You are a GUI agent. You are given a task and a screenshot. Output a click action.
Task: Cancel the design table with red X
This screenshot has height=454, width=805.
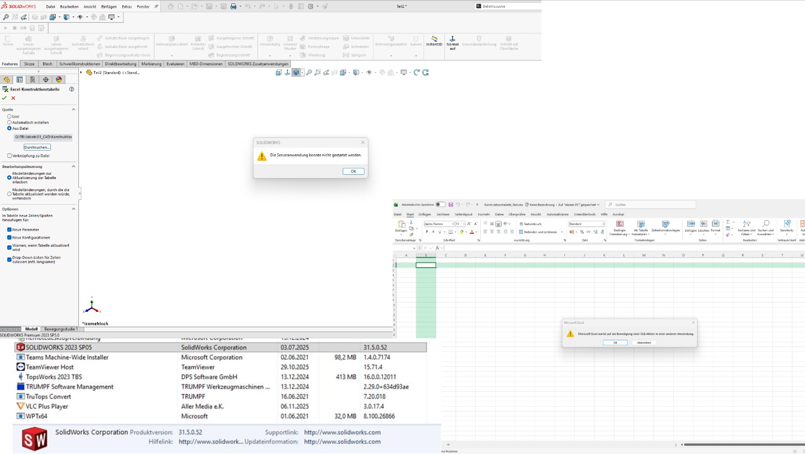[13, 98]
